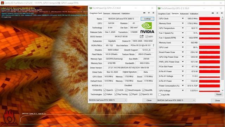This screenshot has width=225, height=127.
Task: Click the GPU Clock red sensor graph
Action: click(210, 19)
